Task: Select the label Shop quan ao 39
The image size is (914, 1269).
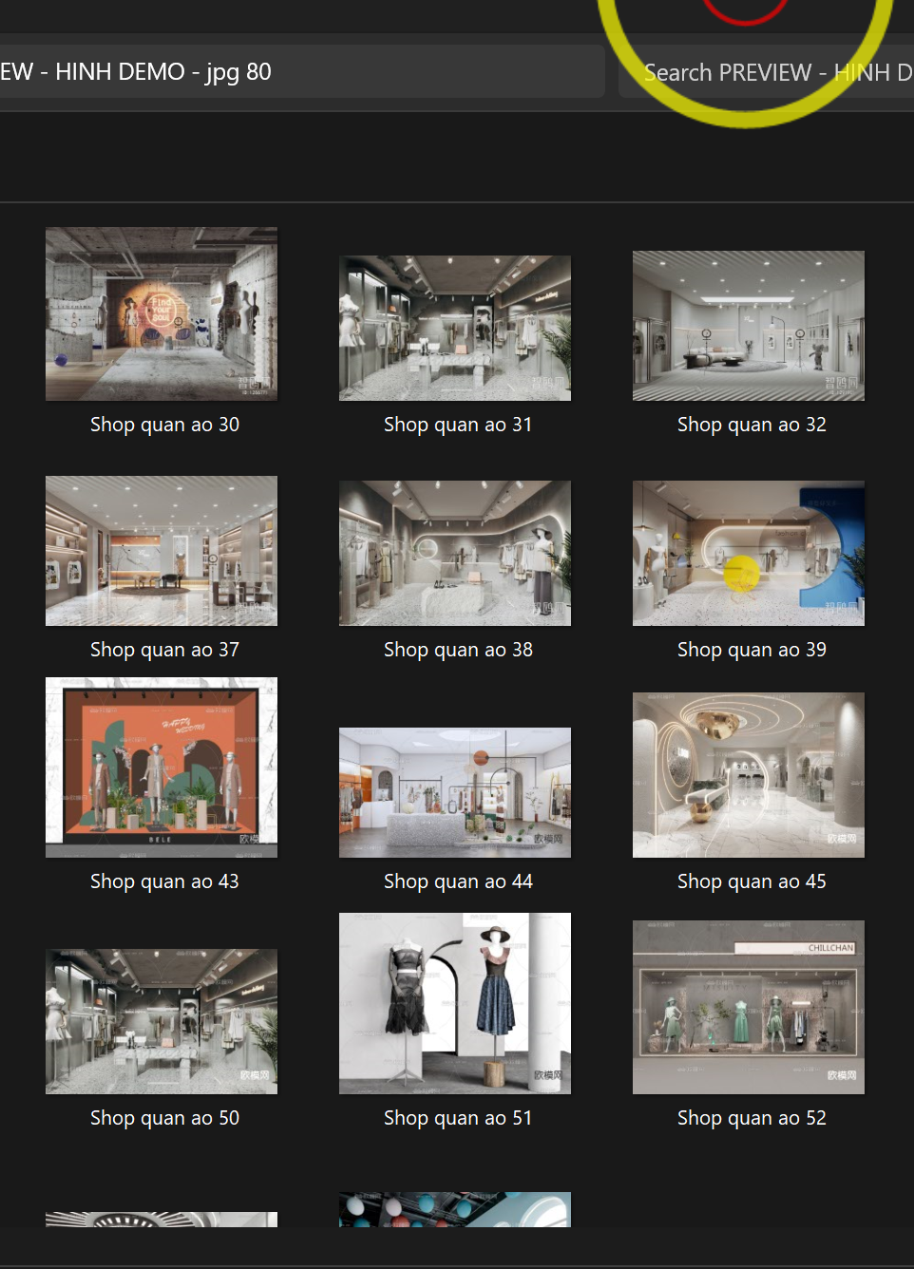Action: [x=752, y=650]
